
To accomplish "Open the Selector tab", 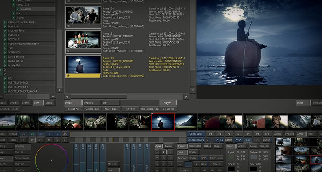I will coord(264,146).
